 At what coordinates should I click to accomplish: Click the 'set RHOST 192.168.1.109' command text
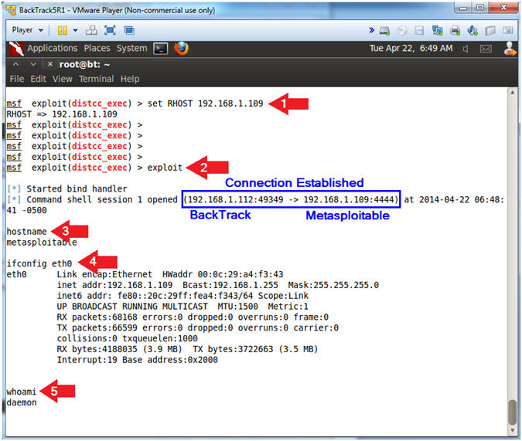click(x=205, y=103)
